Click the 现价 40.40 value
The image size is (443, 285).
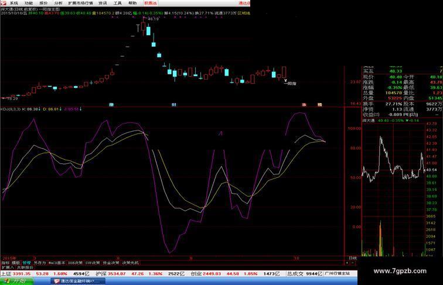pos(396,77)
